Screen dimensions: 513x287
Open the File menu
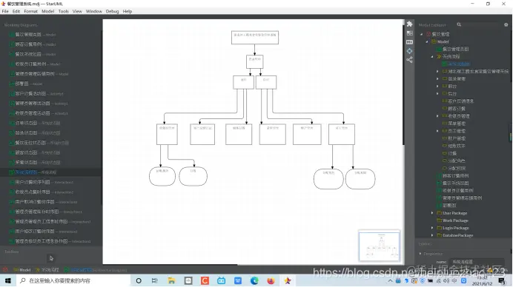point(5,11)
